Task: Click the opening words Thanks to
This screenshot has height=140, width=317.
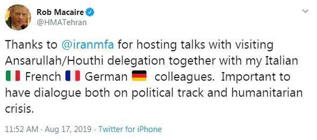Action: pyautogui.click(x=31, y=45)
